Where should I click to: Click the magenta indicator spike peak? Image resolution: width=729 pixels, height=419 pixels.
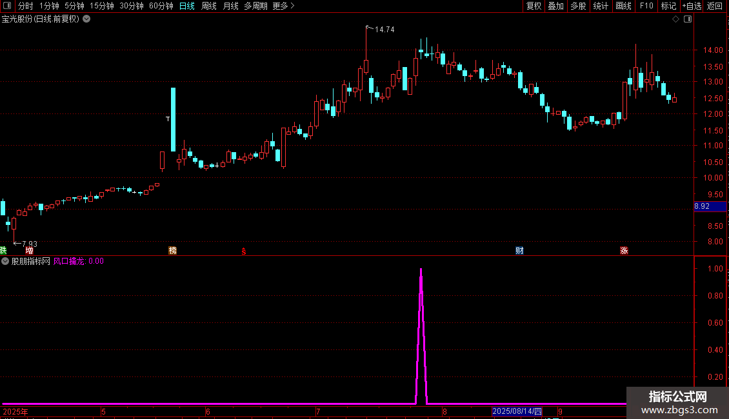click(x=421, y=270)
